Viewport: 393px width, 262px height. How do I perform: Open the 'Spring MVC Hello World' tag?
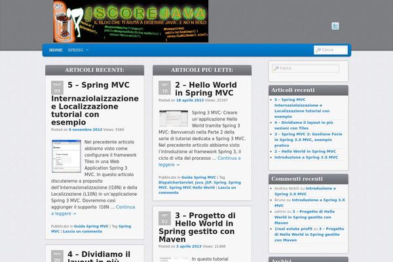pyautogui.click(x=192, y=187)
